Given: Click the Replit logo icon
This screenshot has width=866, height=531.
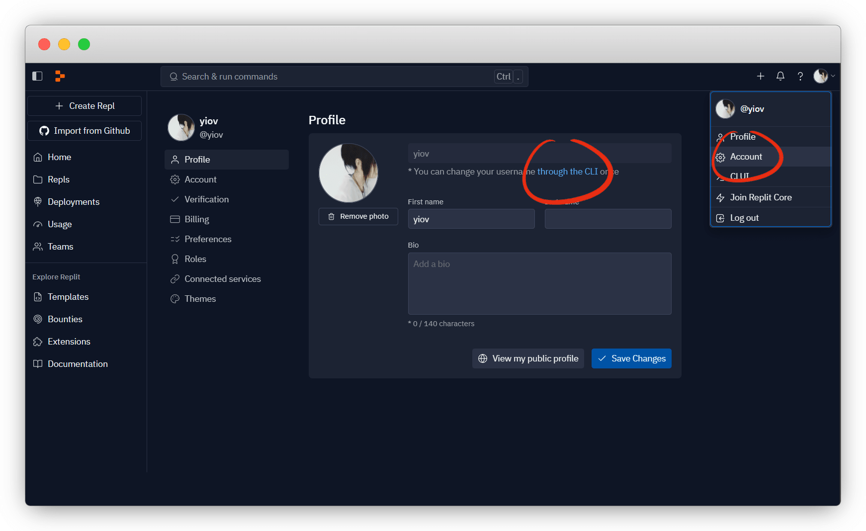Looking at the screenshot, I should pos(60,76).
